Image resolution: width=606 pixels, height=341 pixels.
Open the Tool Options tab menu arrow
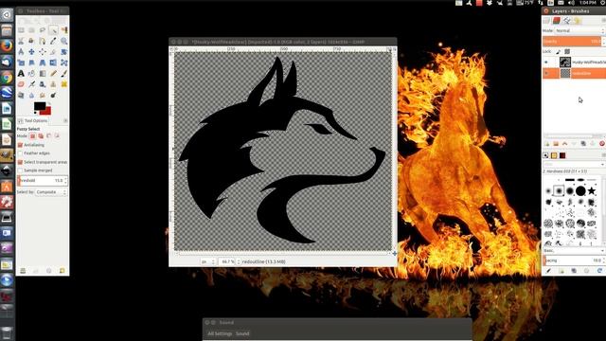click(65, 120)
